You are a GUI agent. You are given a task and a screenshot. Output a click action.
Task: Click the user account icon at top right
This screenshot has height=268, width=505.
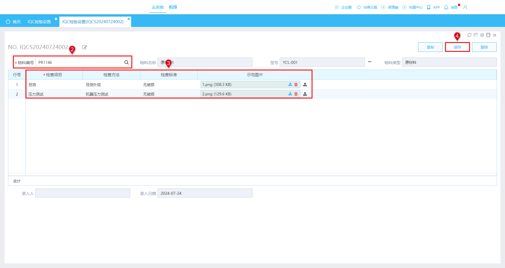465,7
